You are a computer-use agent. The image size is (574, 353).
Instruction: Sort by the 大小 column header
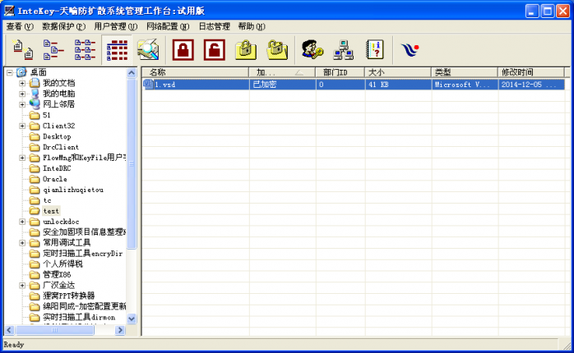(398, 72)
